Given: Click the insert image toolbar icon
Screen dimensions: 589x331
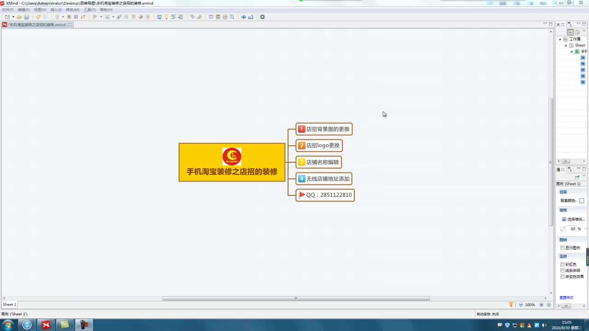Looking at the screenshot, I should [x=107, y=17].
